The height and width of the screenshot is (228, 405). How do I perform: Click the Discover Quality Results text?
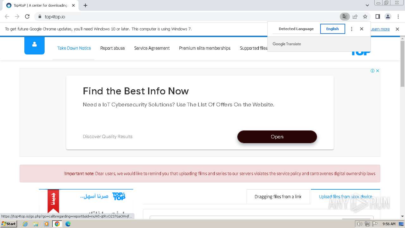pos(108,136)
